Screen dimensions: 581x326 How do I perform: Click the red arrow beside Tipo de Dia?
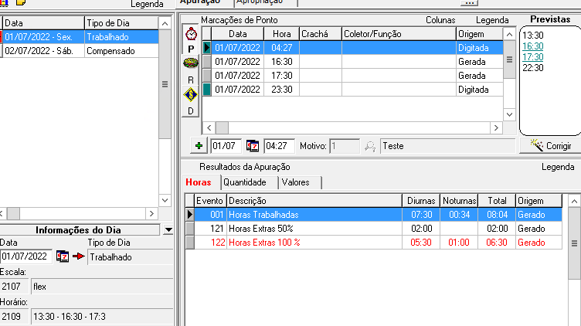point(78,256)
